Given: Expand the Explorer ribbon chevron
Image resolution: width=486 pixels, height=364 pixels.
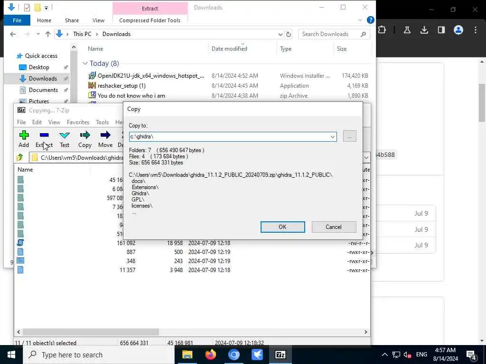Looking at the screenshot, I should [360, 20].
